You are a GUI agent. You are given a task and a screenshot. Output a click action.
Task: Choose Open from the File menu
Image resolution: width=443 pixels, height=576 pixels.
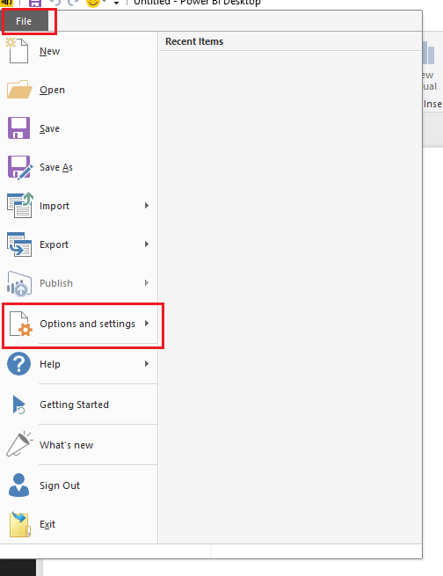pyautogui.click(x=79, y=90)
